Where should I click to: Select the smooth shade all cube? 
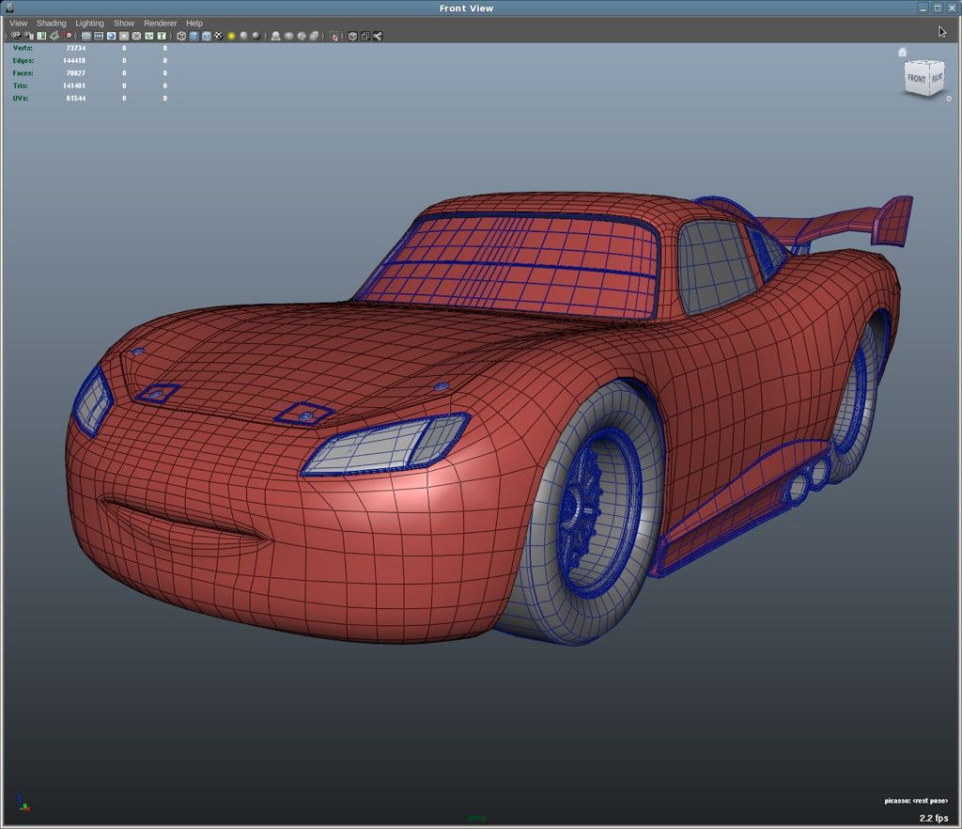point(194,37)
